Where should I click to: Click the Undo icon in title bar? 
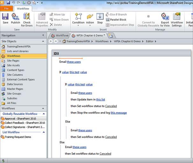tap(13, 3)
